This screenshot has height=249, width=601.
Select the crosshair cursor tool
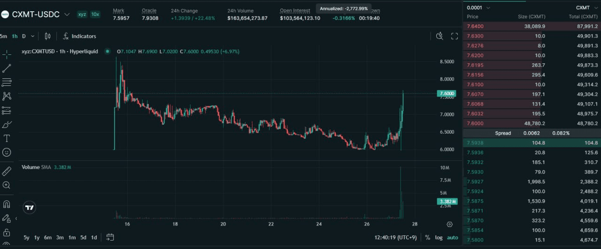pyautogui.click(x=7, y=54)
